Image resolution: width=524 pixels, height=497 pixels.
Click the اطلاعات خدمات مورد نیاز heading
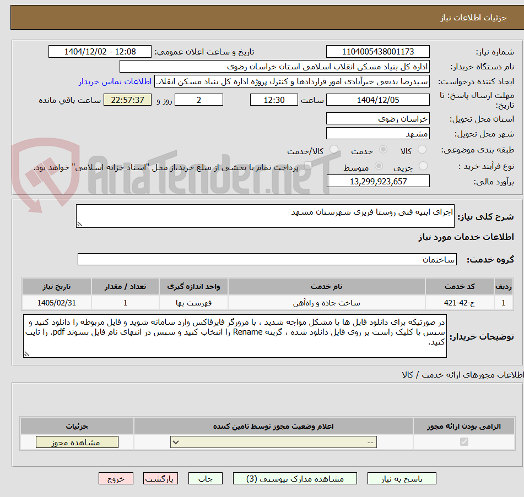pos(466,237)
